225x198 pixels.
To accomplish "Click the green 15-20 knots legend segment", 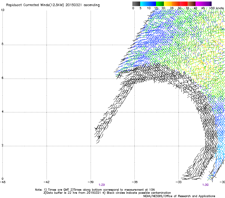I will (160, 4).
